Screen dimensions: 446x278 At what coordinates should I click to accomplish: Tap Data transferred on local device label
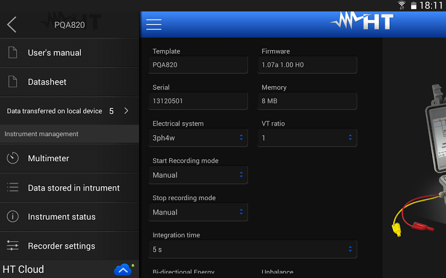[x=54, y=111]
